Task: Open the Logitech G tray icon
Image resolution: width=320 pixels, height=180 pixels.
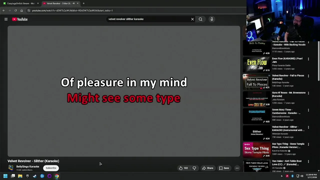Action: point(282,176)
